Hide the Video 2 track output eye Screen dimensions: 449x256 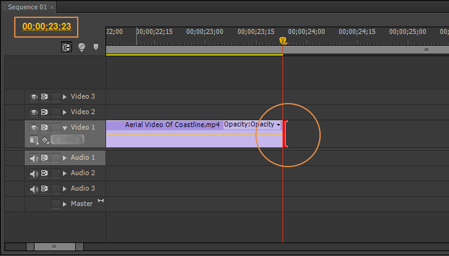pos(34,112)
